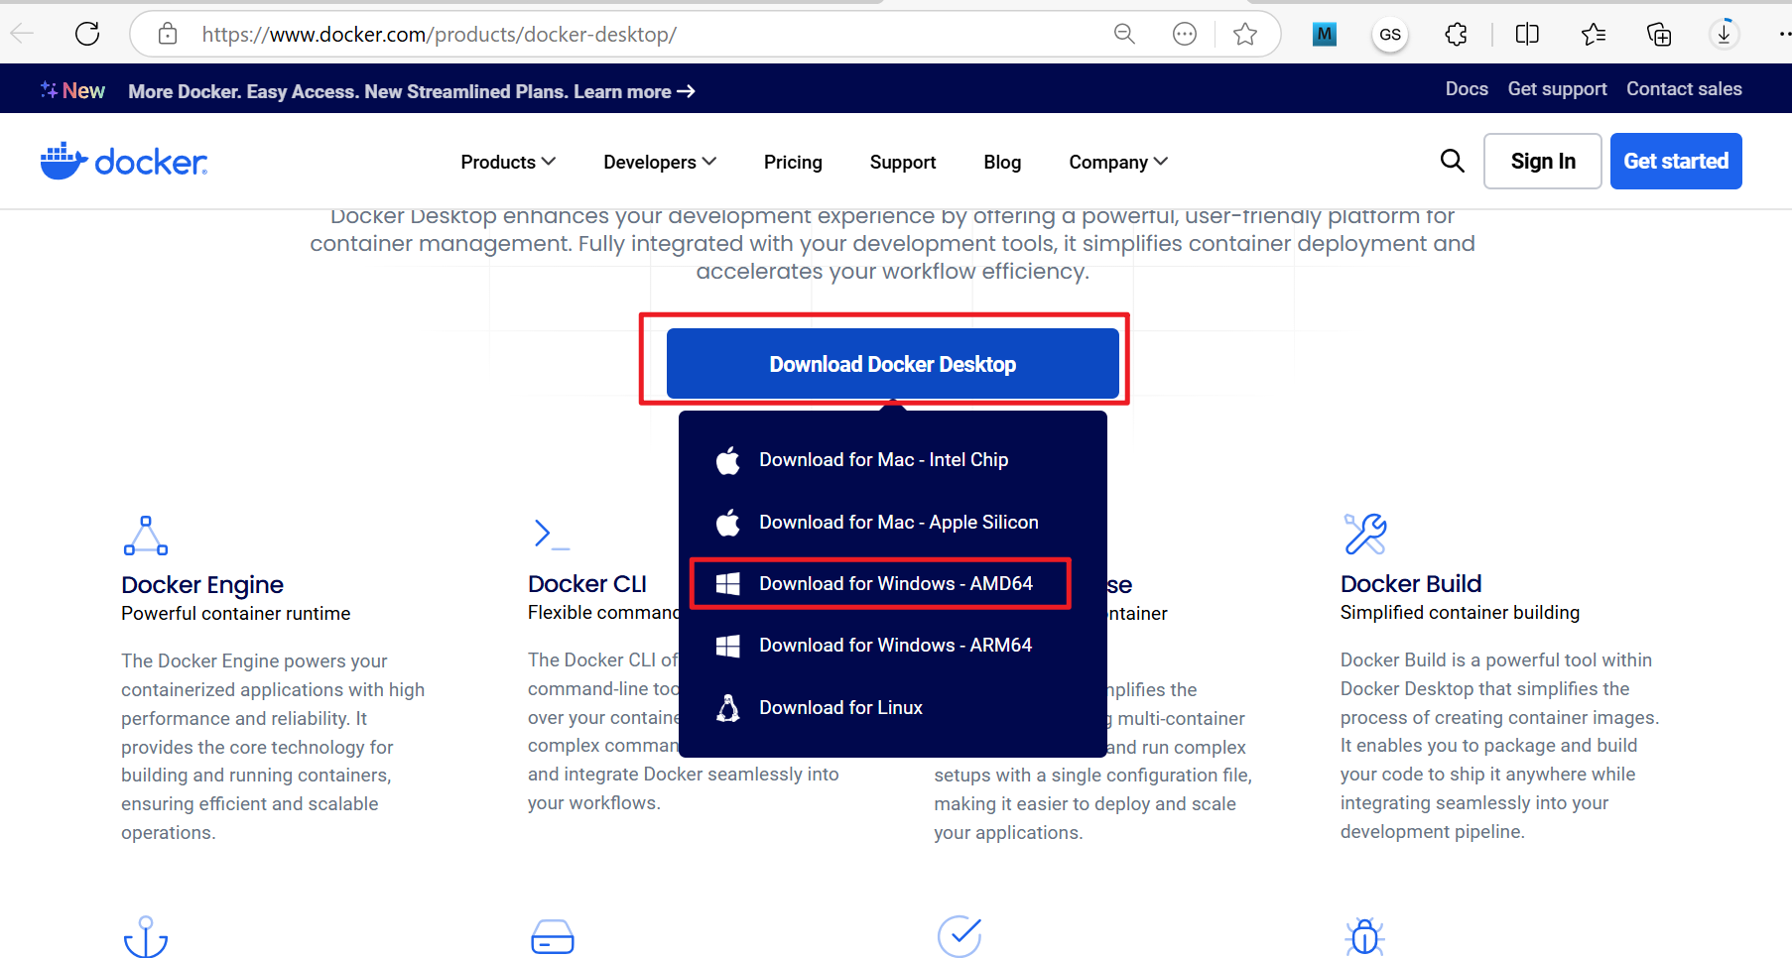Add page to favorites star icon
This screenshot has width=1792, height=958.
(x=1245, y=35)
